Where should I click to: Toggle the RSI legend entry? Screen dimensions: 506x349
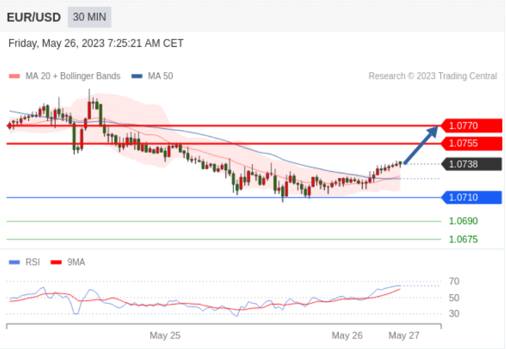coord(32,262)
